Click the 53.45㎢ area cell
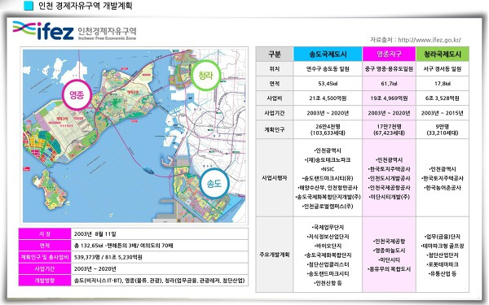The width and height of the screenshot is (489, 305). pos(328,84)
